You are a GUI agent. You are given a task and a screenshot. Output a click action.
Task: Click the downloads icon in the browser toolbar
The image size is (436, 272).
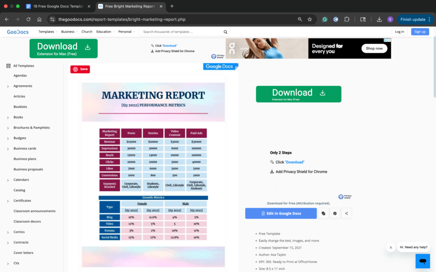(379, 19)
